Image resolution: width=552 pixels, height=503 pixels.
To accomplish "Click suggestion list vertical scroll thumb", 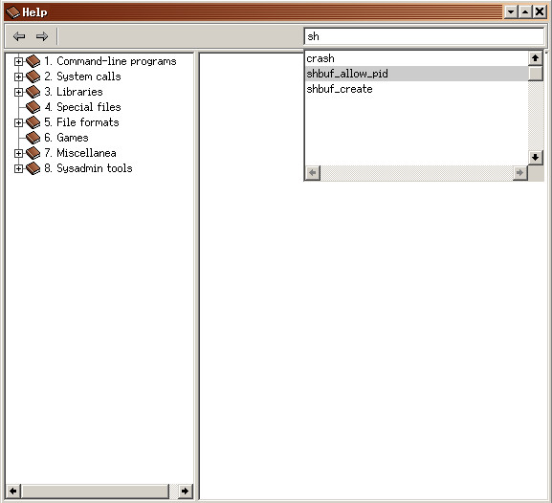I will point(535,74).
